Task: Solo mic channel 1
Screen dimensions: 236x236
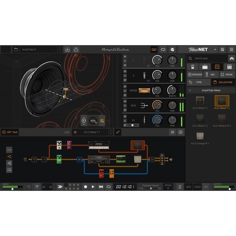Action: [125, 61]
